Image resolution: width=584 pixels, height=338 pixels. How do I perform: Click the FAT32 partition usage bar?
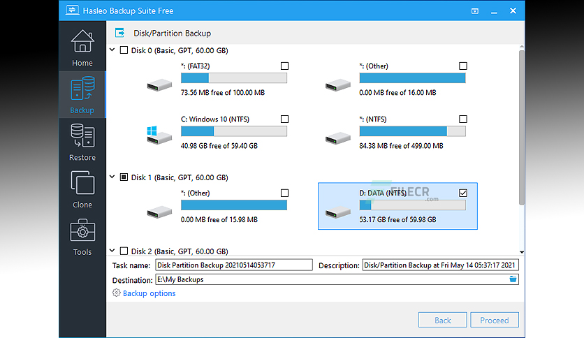(234, 78)
